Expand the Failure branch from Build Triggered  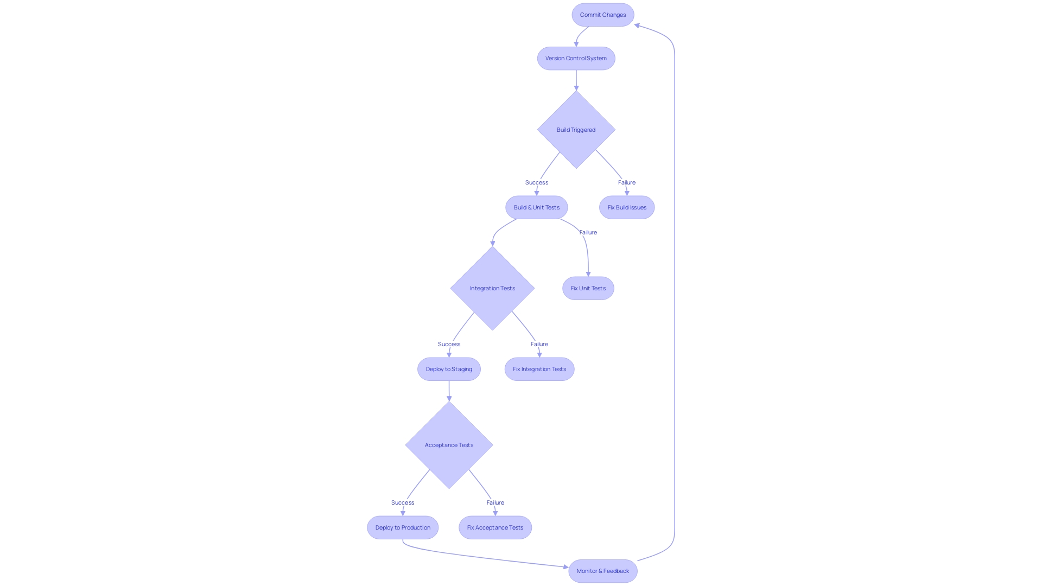(627, 207)
